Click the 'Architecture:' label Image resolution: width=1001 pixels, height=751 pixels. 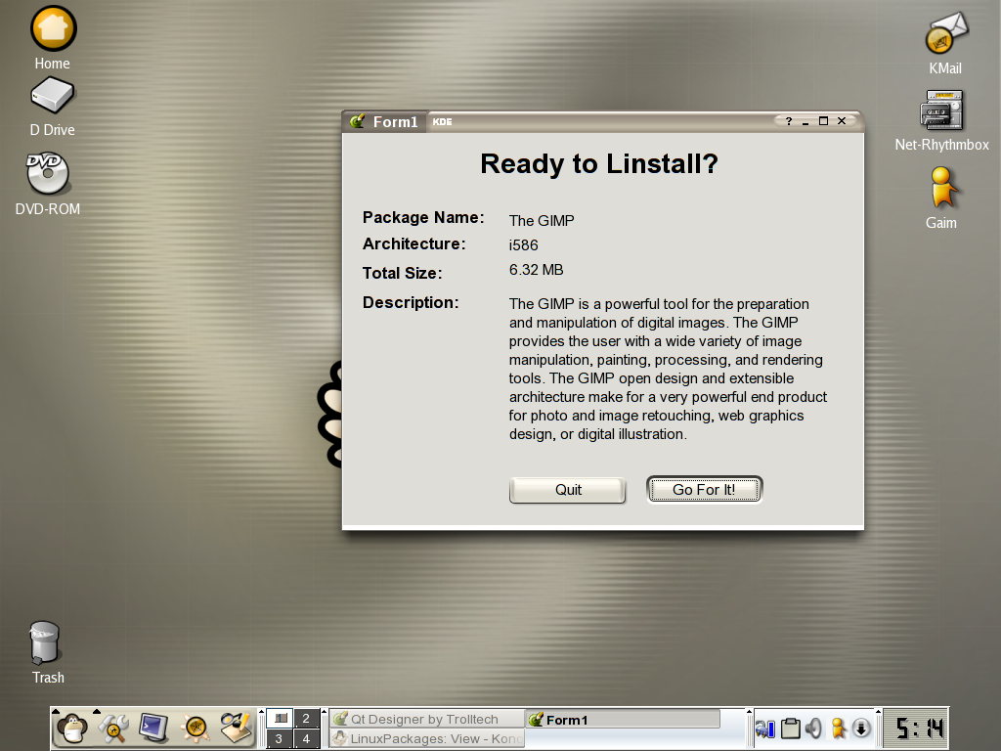tap(414, 243)
